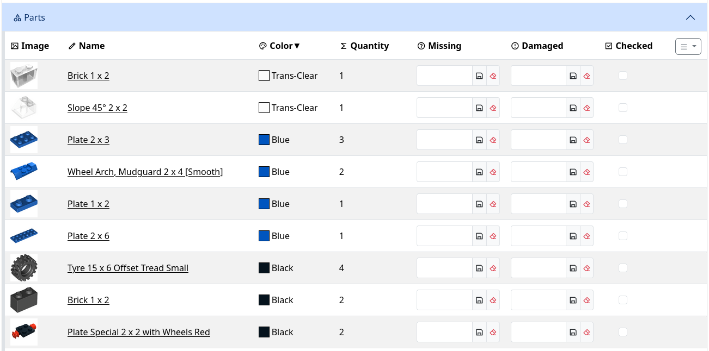
Task: Clear missing value for Brick 1 x 2 Trans-Clear
Action: 493,76
